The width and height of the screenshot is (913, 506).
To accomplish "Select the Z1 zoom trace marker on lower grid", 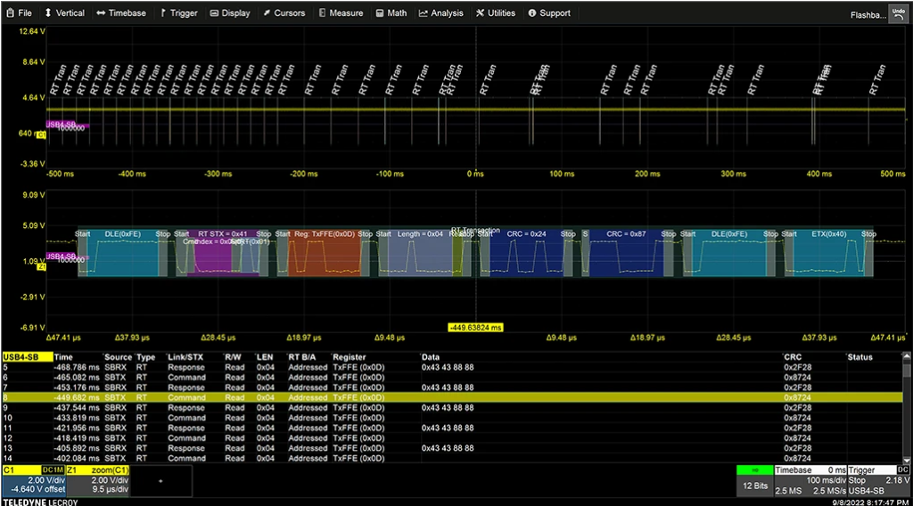I will (41, 266).
